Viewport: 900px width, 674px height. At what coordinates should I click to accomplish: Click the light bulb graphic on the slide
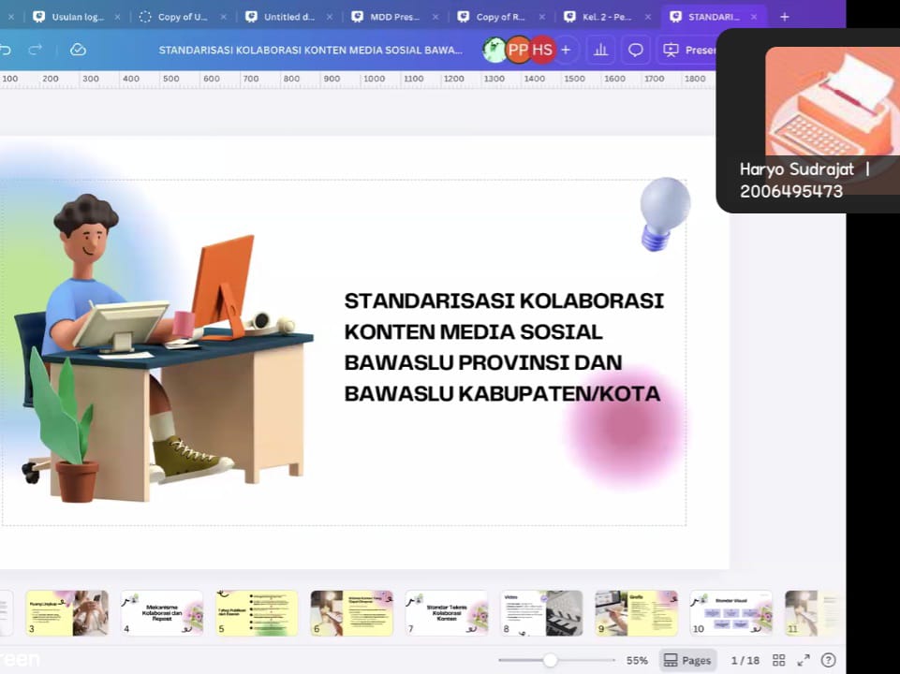pyautogui.click(x=664, y=212)
